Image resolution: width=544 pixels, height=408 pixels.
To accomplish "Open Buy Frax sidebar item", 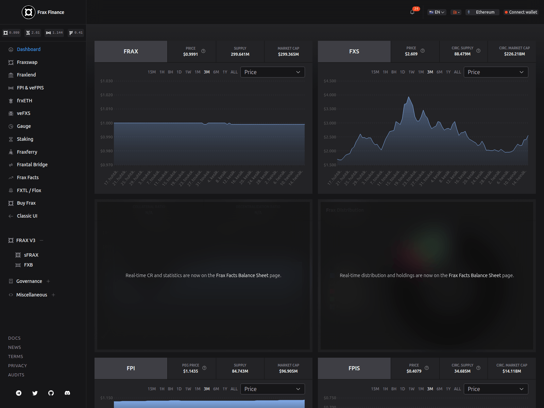I will (x=26, y=203).
